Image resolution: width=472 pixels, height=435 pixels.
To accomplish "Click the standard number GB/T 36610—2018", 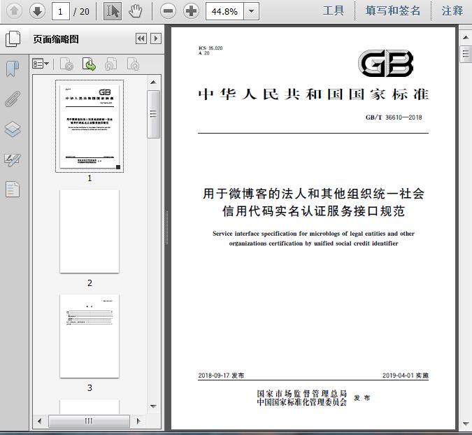I will coord(394,117).
